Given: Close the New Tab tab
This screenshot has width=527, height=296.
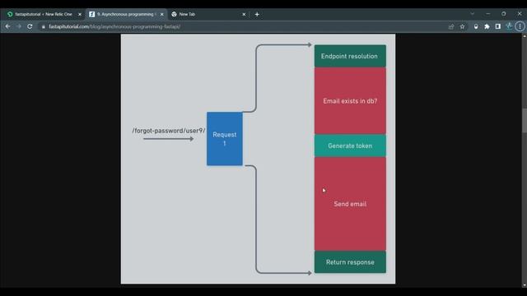Looking at the screenshot, I should (x=244, y=15).
